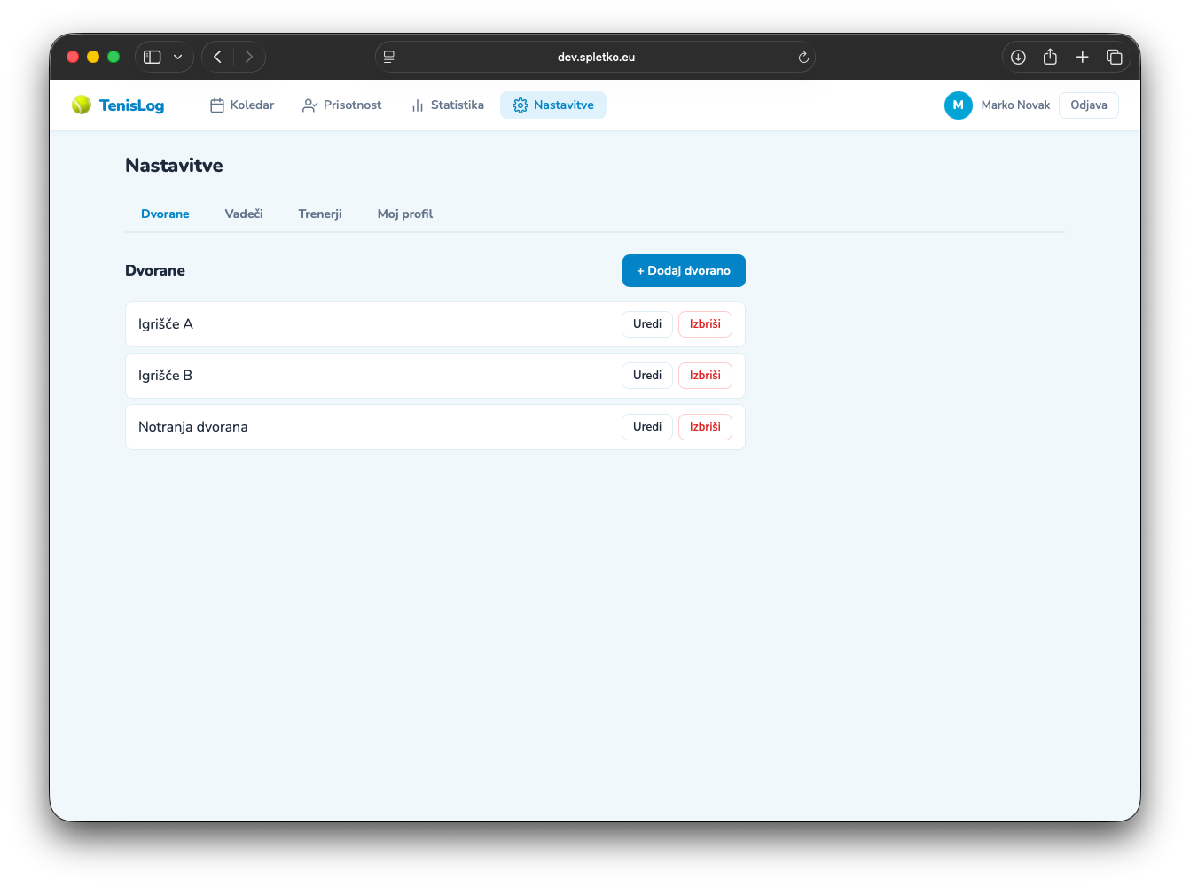Click the TenisLog tennis ball logo
This screenshot has height=887, width=1190.
(82, 105)
